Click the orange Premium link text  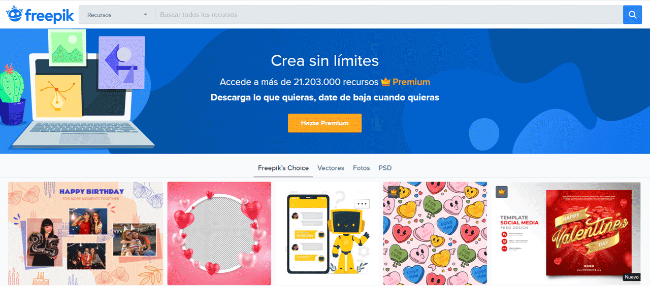click(411, 82)
